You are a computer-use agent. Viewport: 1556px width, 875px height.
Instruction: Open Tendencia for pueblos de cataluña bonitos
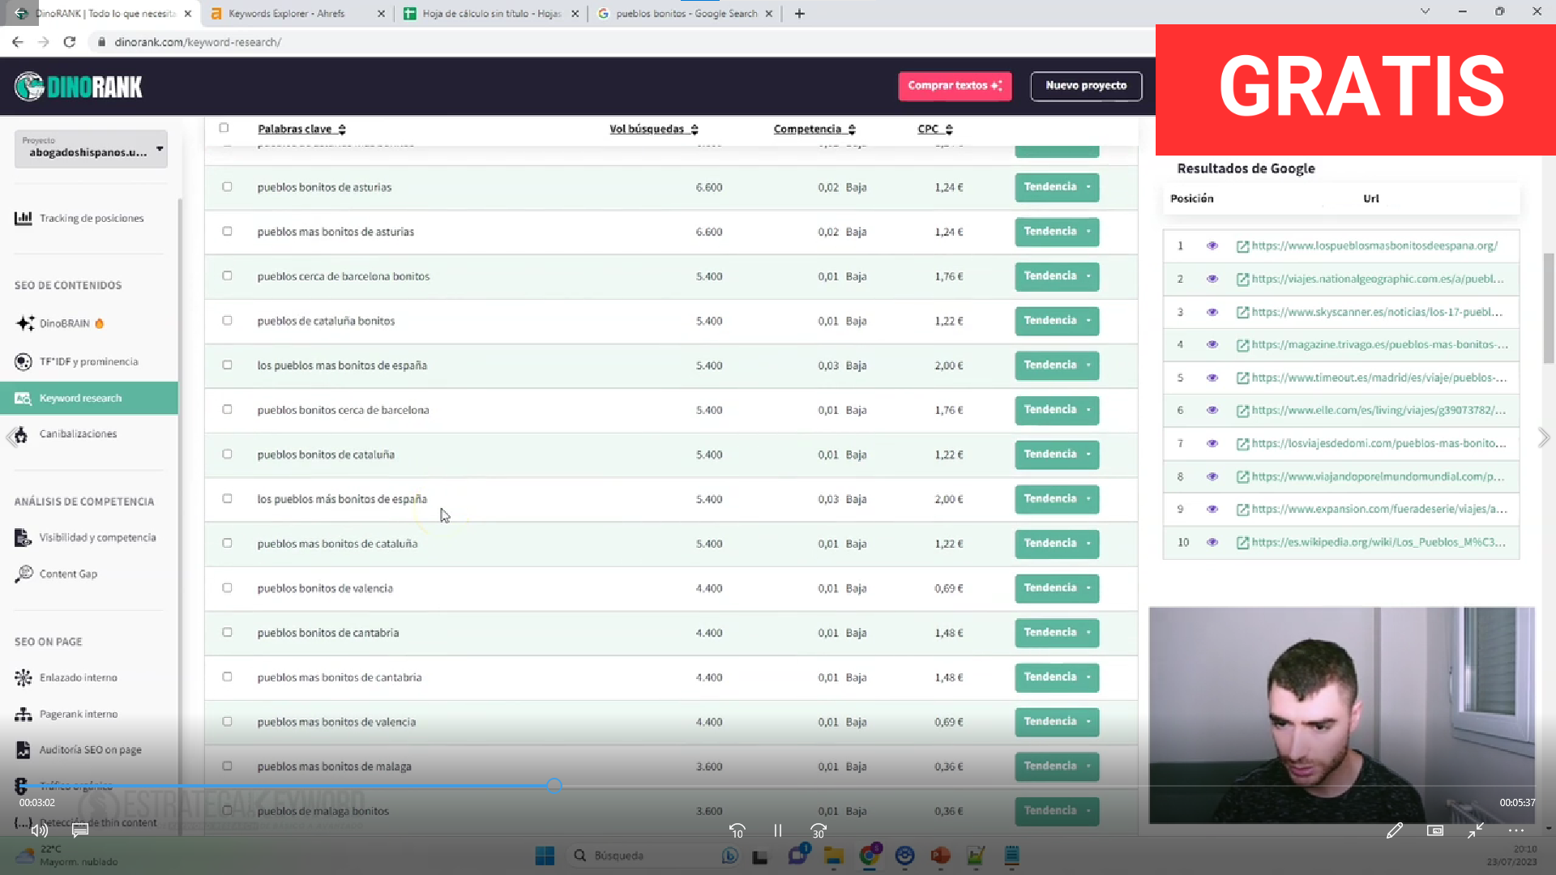1057,321
